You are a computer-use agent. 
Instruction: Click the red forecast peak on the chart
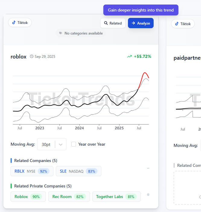tap(145, 73)
